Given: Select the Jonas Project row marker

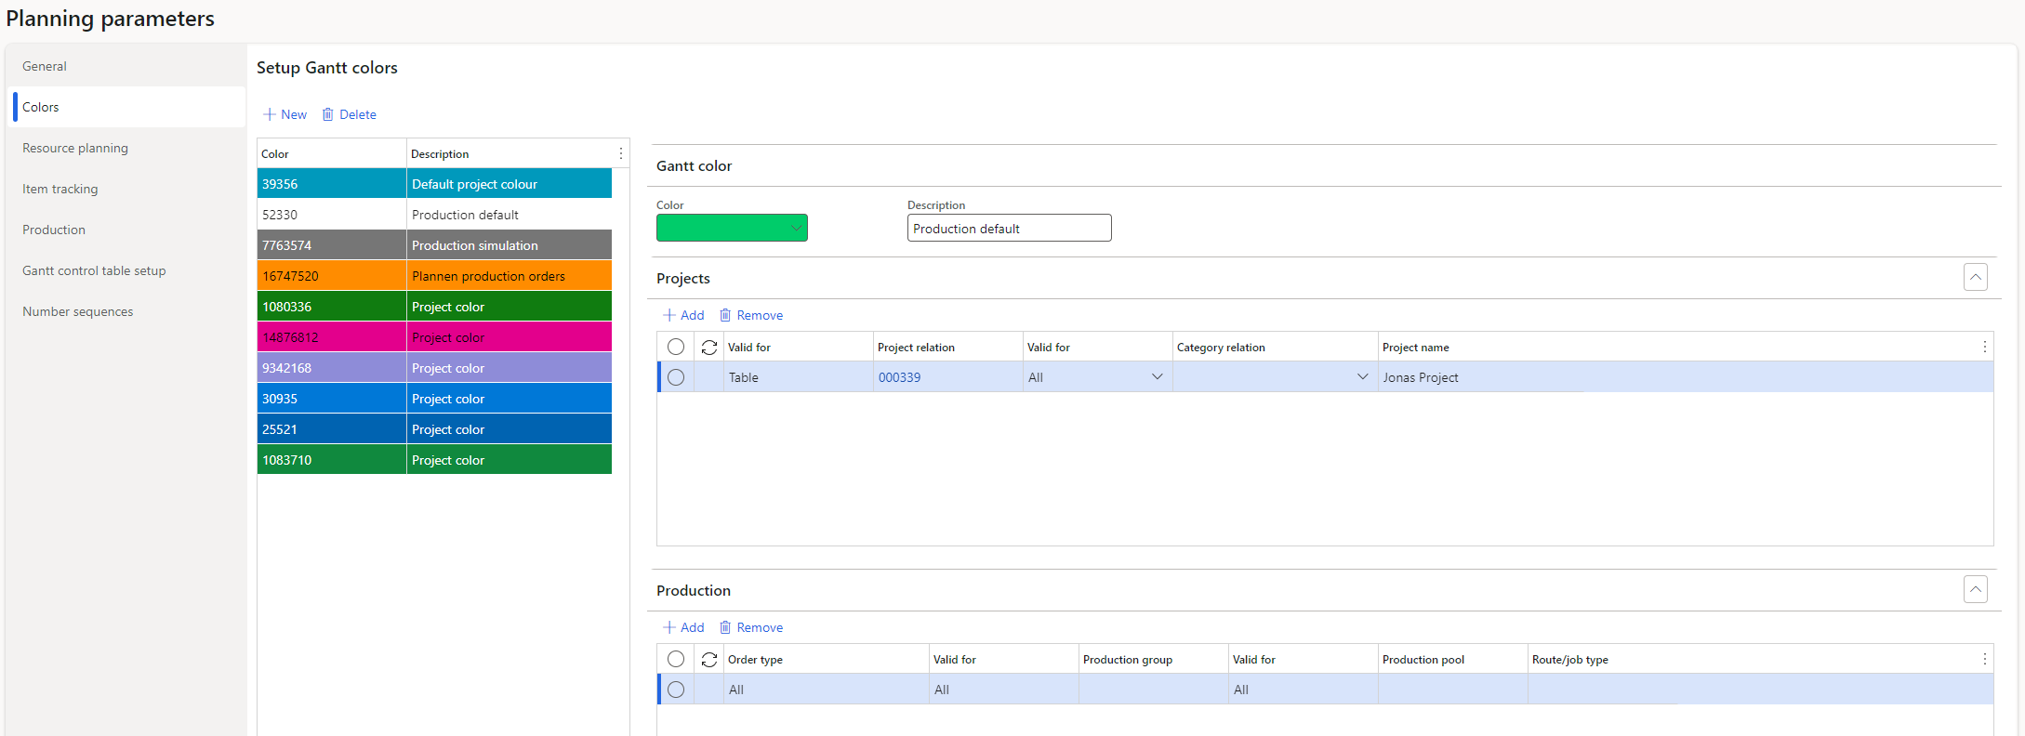Looking at the screenshot, I should coord(676,377).
